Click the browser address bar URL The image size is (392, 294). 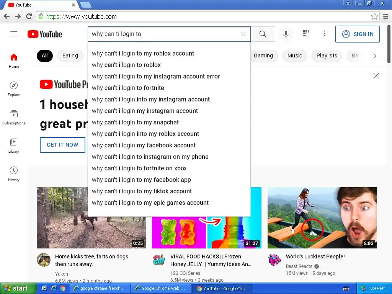click(81, 16)
